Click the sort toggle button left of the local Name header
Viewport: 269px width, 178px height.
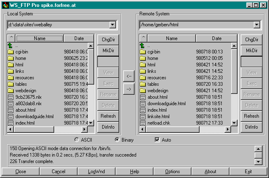11,38
